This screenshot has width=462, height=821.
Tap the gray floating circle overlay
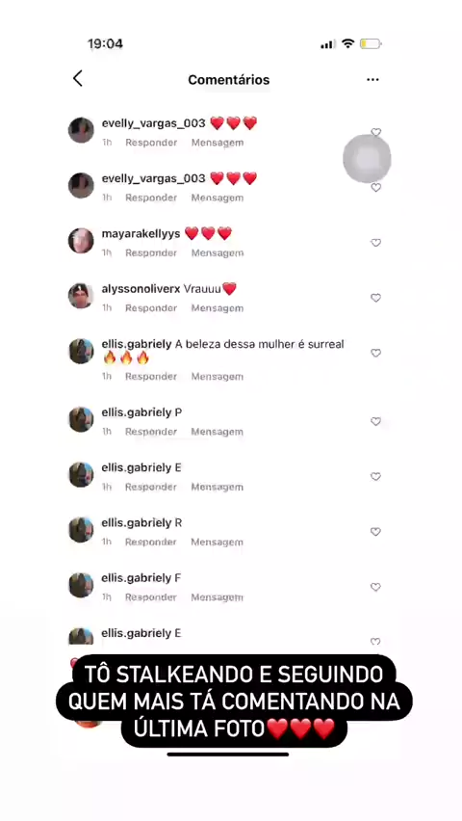tap(367, 159)
